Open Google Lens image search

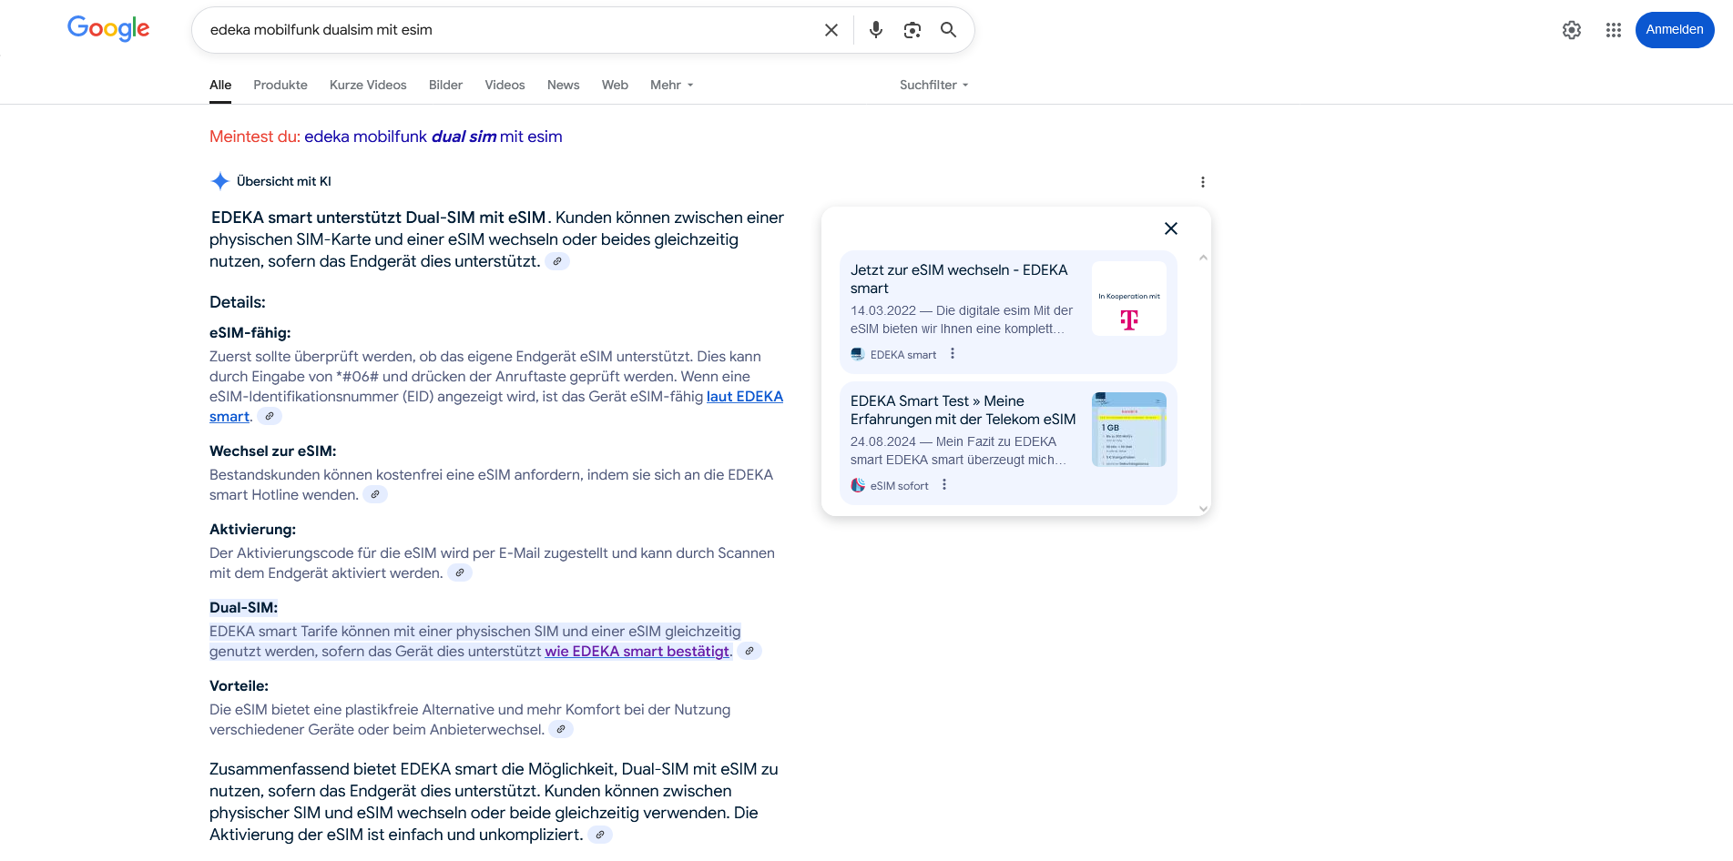pos(912,29)
